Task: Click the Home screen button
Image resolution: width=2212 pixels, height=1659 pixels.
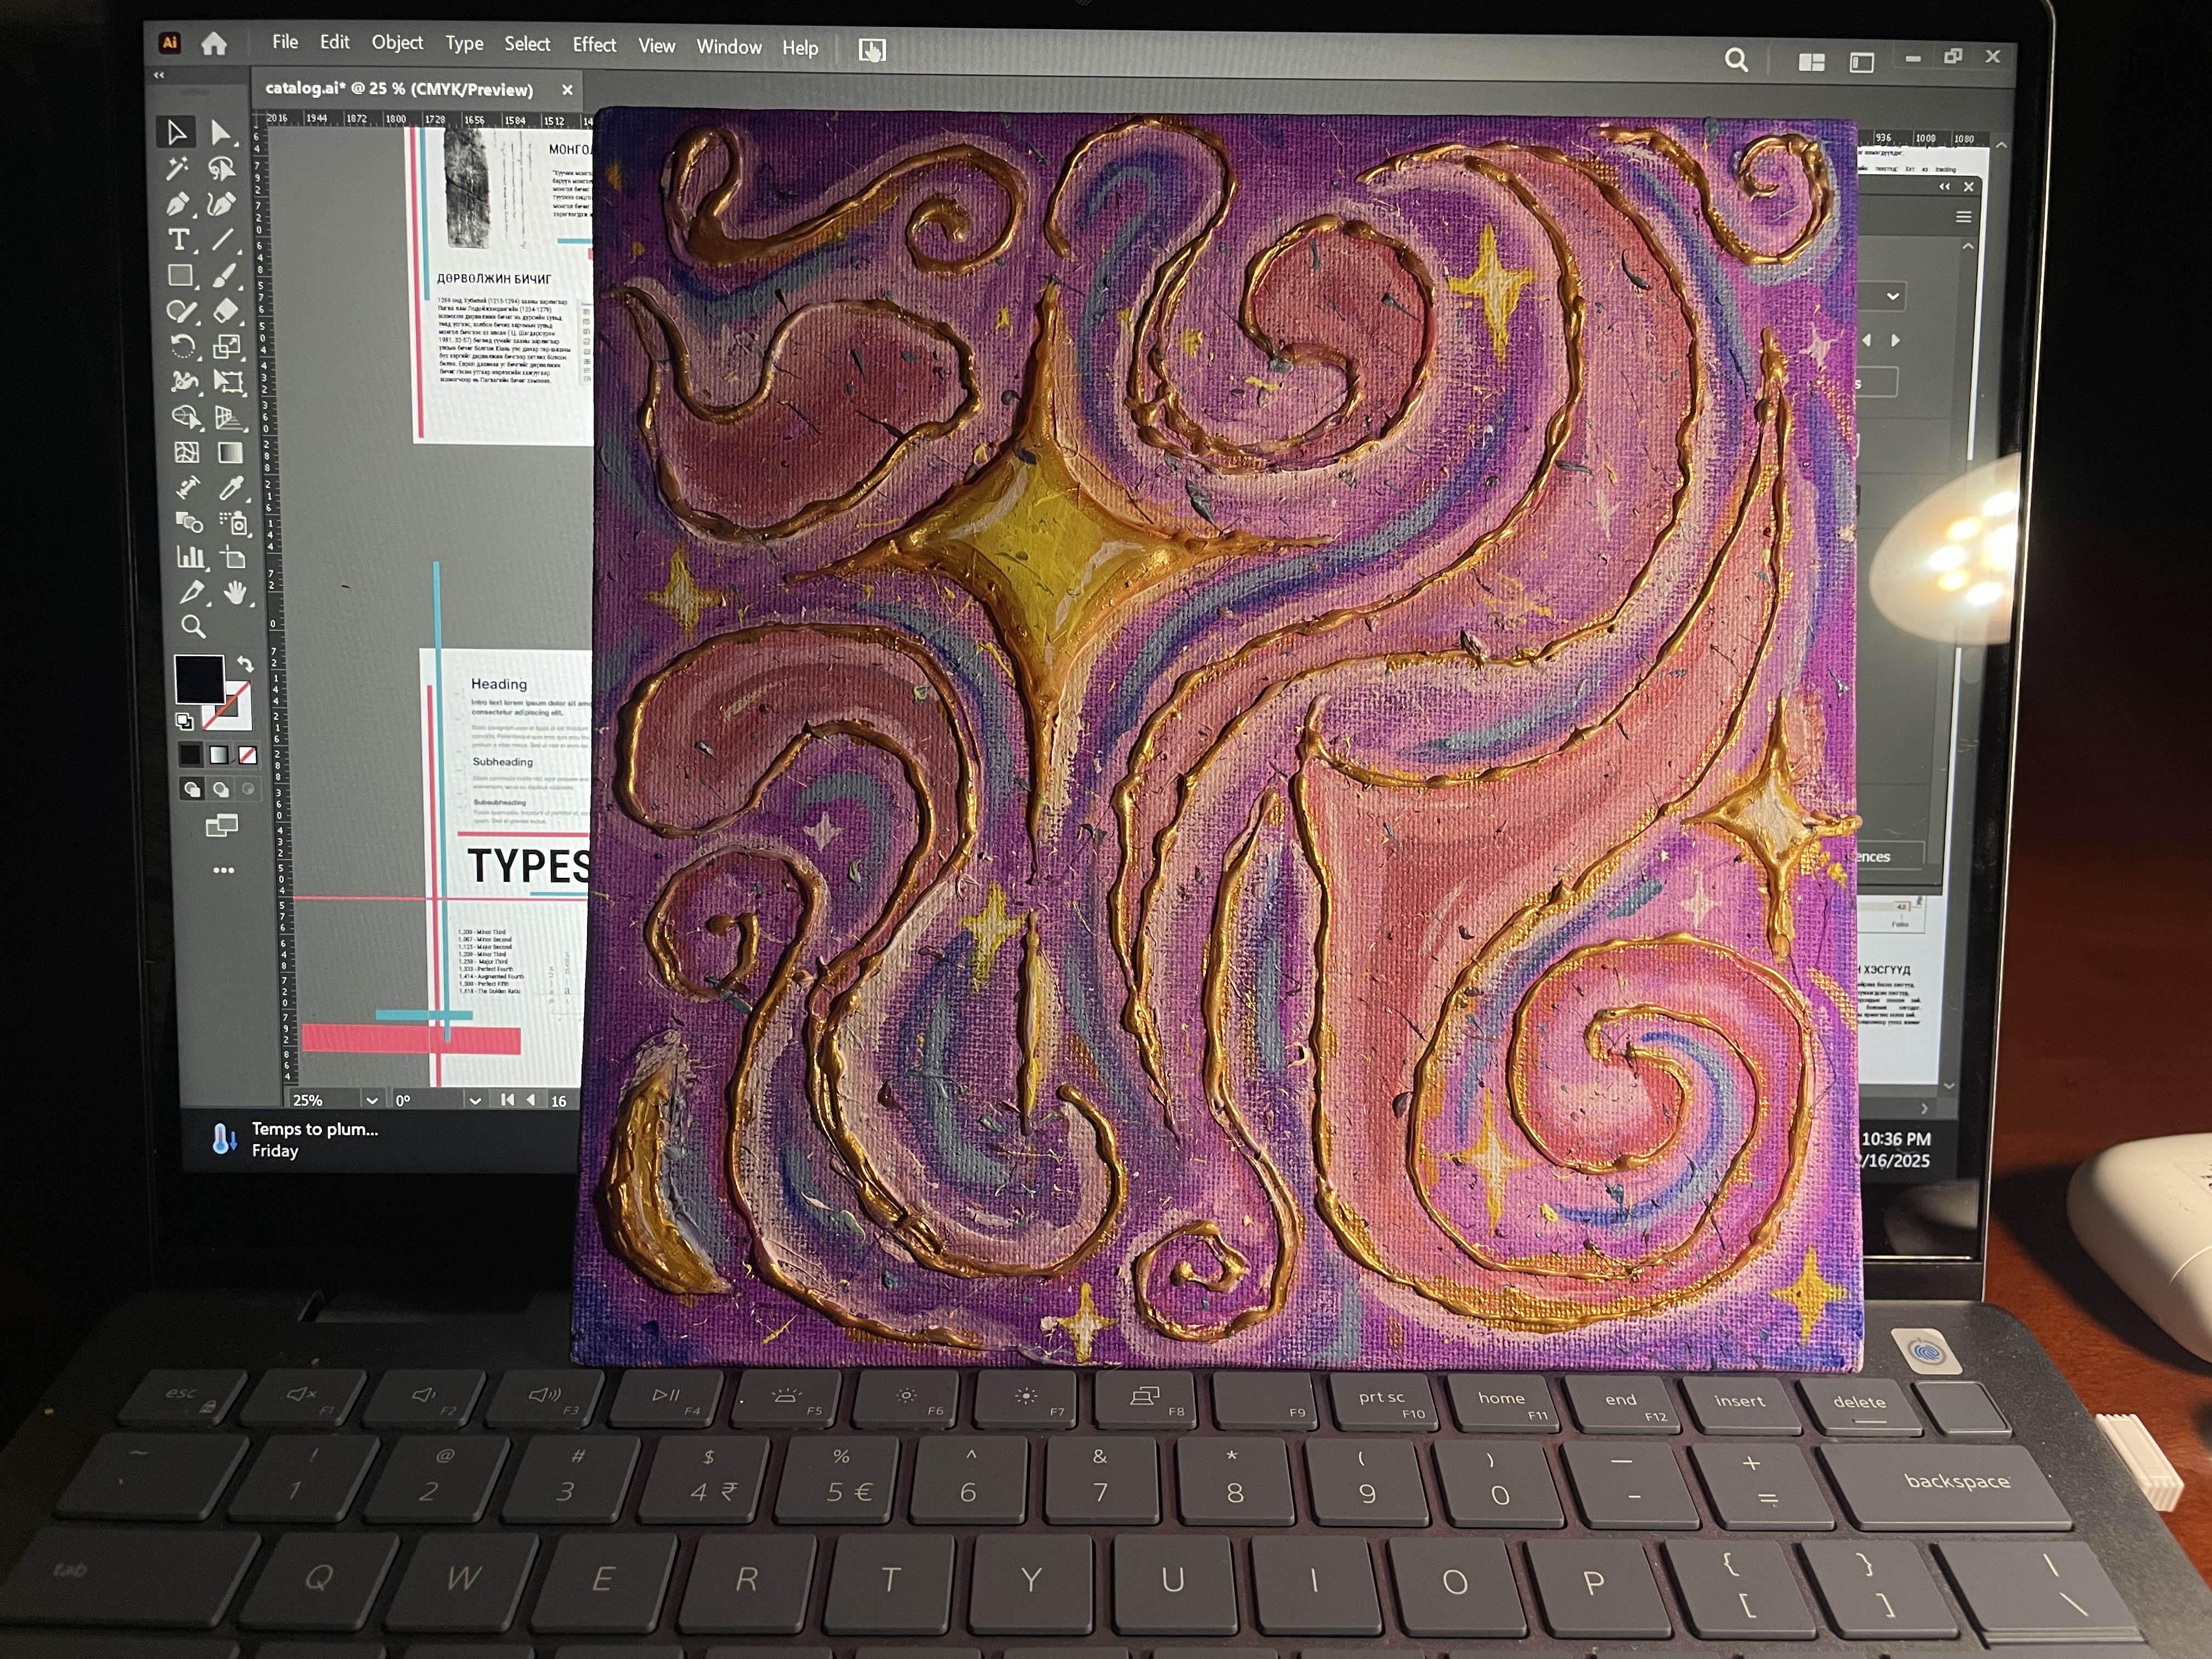Action: 214,44
